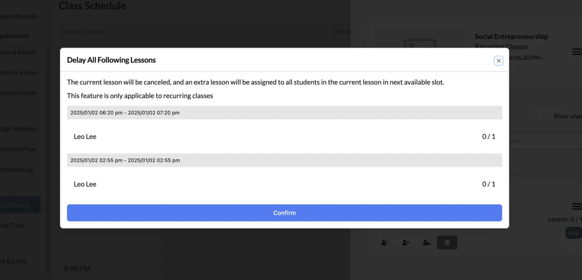The width and height of the screenshot is (582, 280).
Task: Open the more options ellipsis icon
Action: click(447, 242)
